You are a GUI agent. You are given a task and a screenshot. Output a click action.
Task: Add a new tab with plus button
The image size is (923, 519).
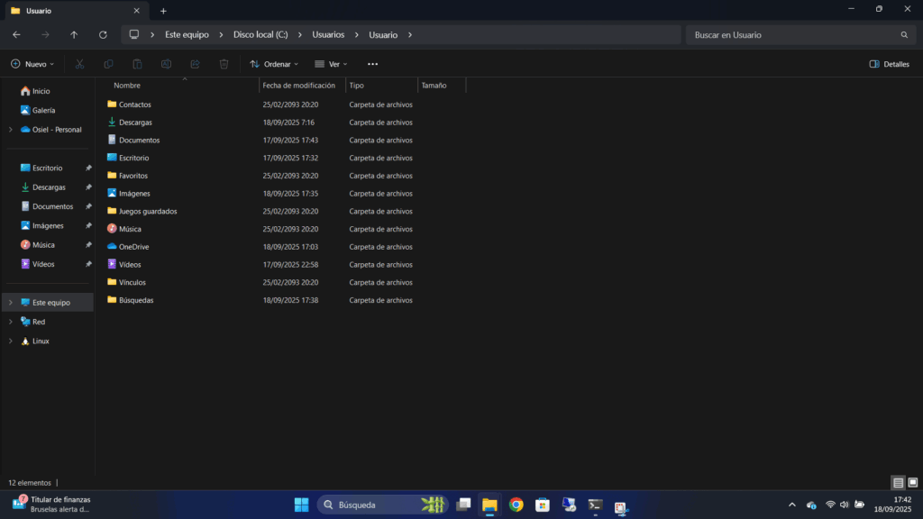163,11
